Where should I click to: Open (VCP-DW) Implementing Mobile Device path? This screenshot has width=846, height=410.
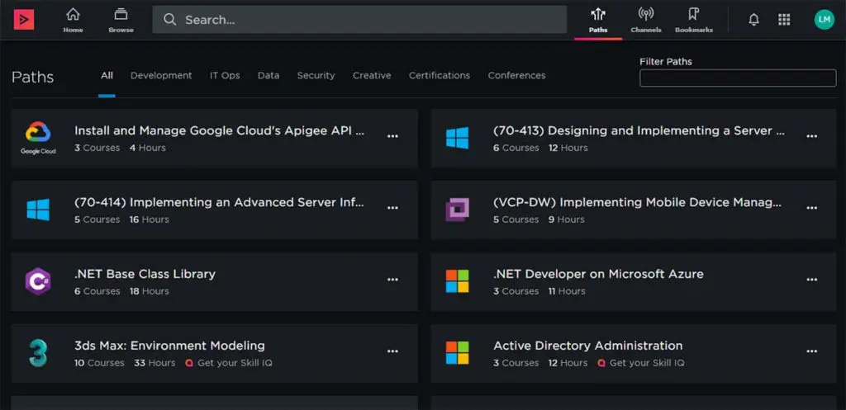tap(637, 203)
